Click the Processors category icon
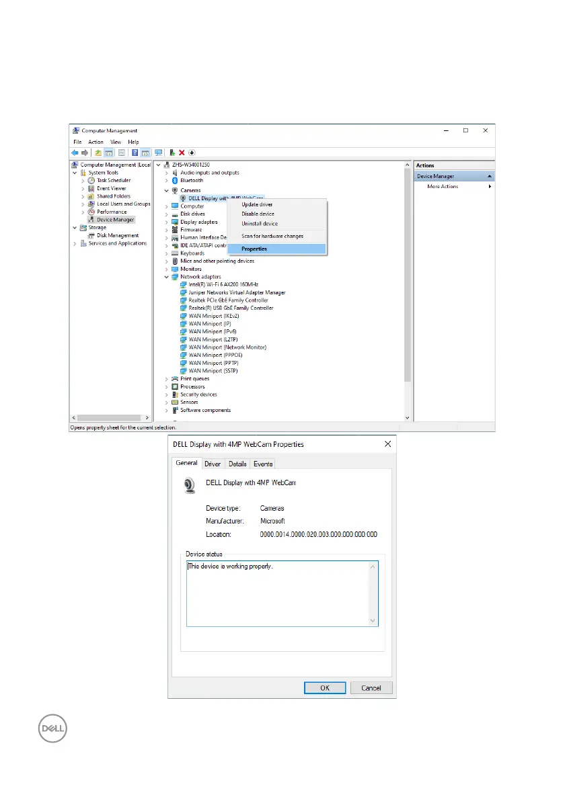The height and width of the screenshot is (801, 565). (175, 386)
